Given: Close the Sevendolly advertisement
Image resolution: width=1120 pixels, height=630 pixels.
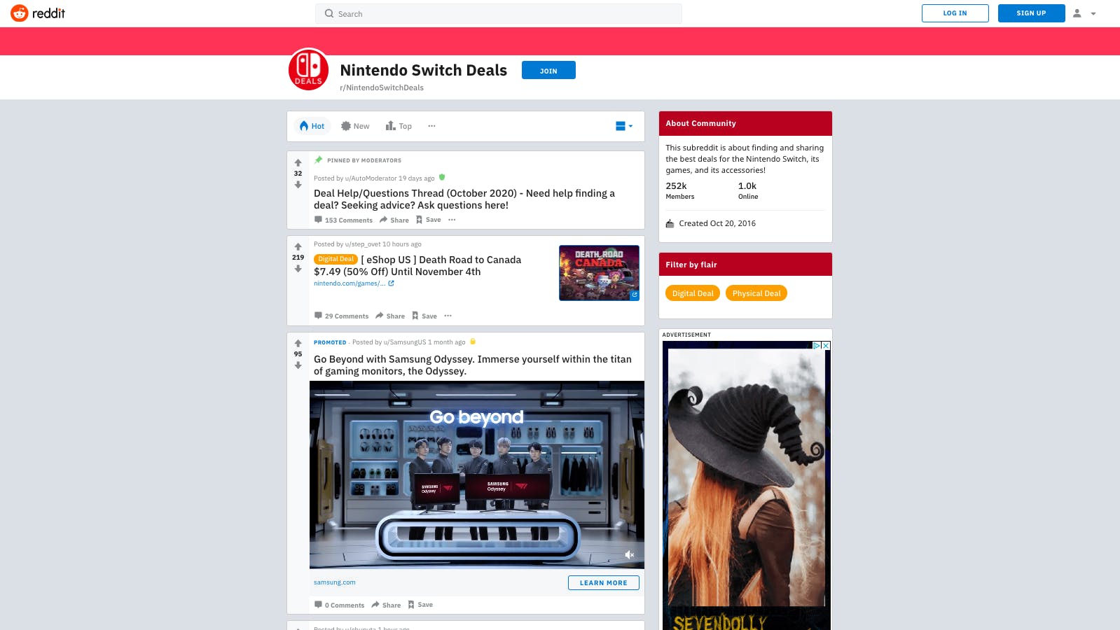Looking at the screenshot, I should (826, 345).
